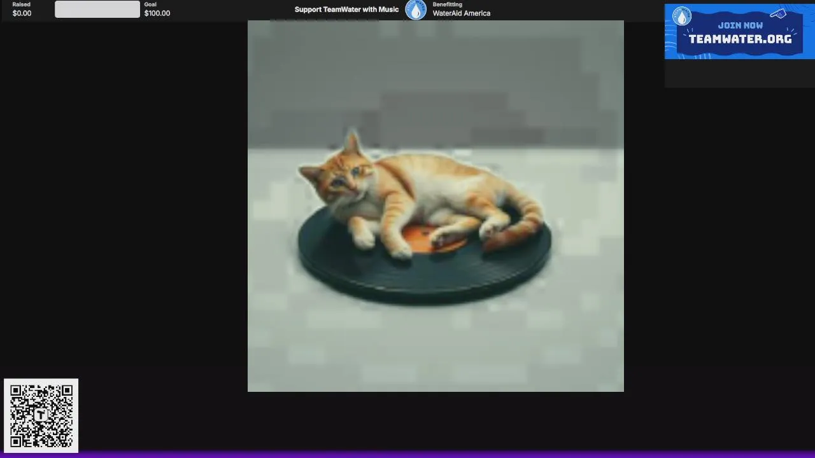Screen dimensions: 815x458
Task: Click the water drop icon in banner
Action: click(682, 16)
